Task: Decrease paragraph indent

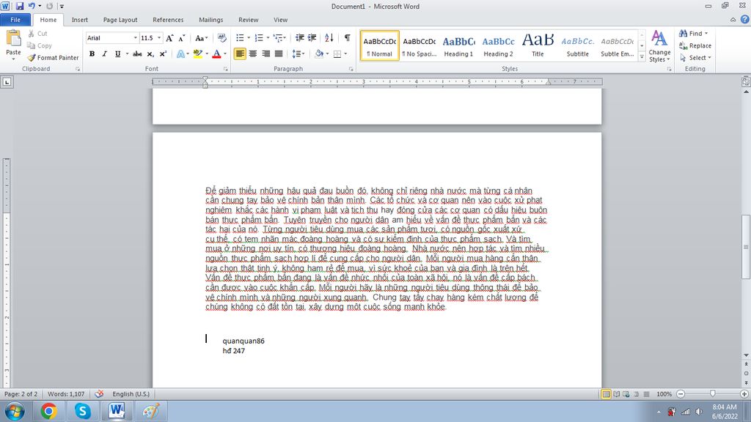Action: point(300,38)
